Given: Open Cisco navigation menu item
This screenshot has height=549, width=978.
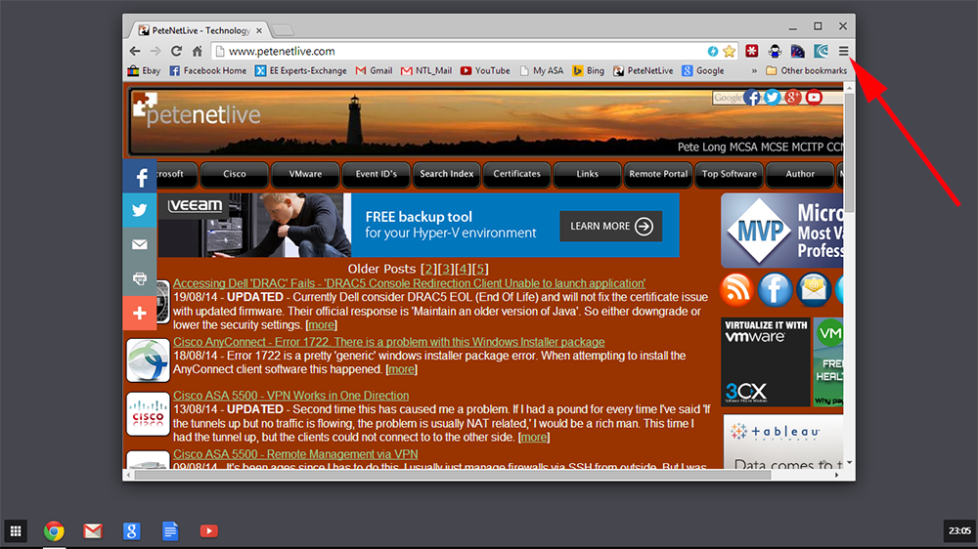Looking at the screenshot, I should [x=235, y=175].
